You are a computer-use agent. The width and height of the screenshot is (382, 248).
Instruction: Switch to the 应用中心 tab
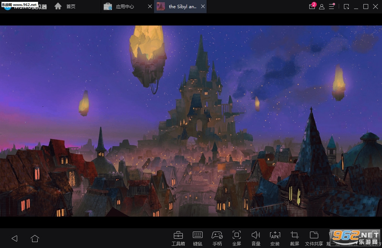125,7
